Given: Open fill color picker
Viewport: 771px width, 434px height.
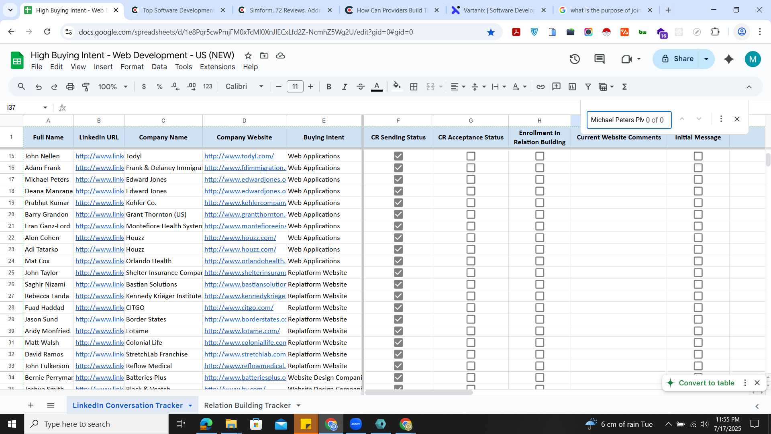Looking at the screenshot, I should click(x=397, y=87).
